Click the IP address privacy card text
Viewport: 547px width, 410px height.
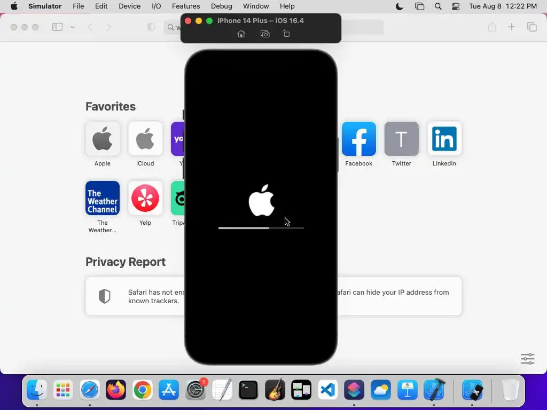(x=392, y=292)
